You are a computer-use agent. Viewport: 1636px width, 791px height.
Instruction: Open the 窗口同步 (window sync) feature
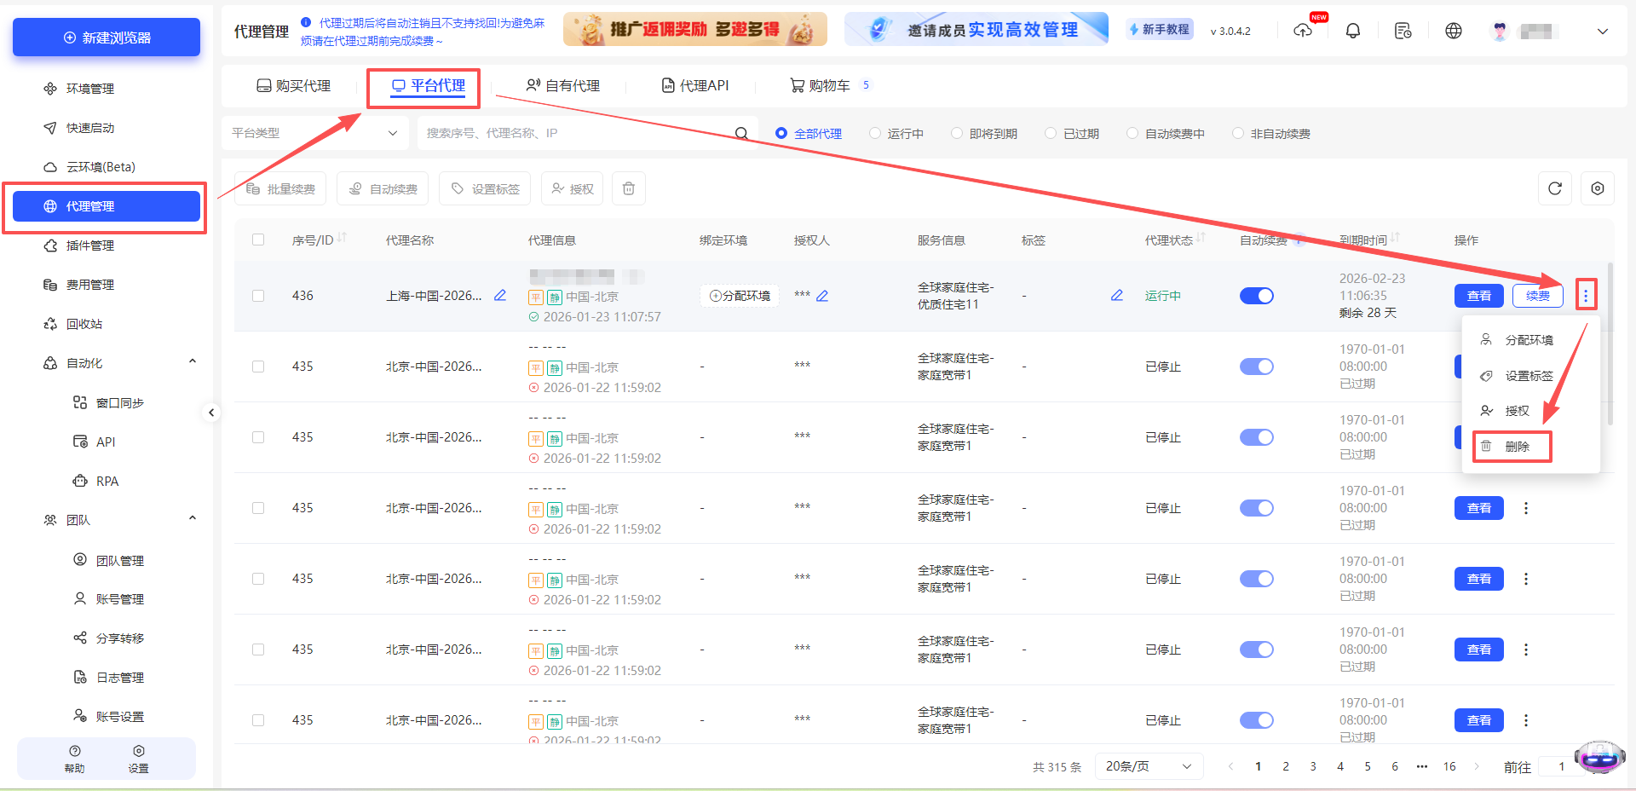coord(119,402)
